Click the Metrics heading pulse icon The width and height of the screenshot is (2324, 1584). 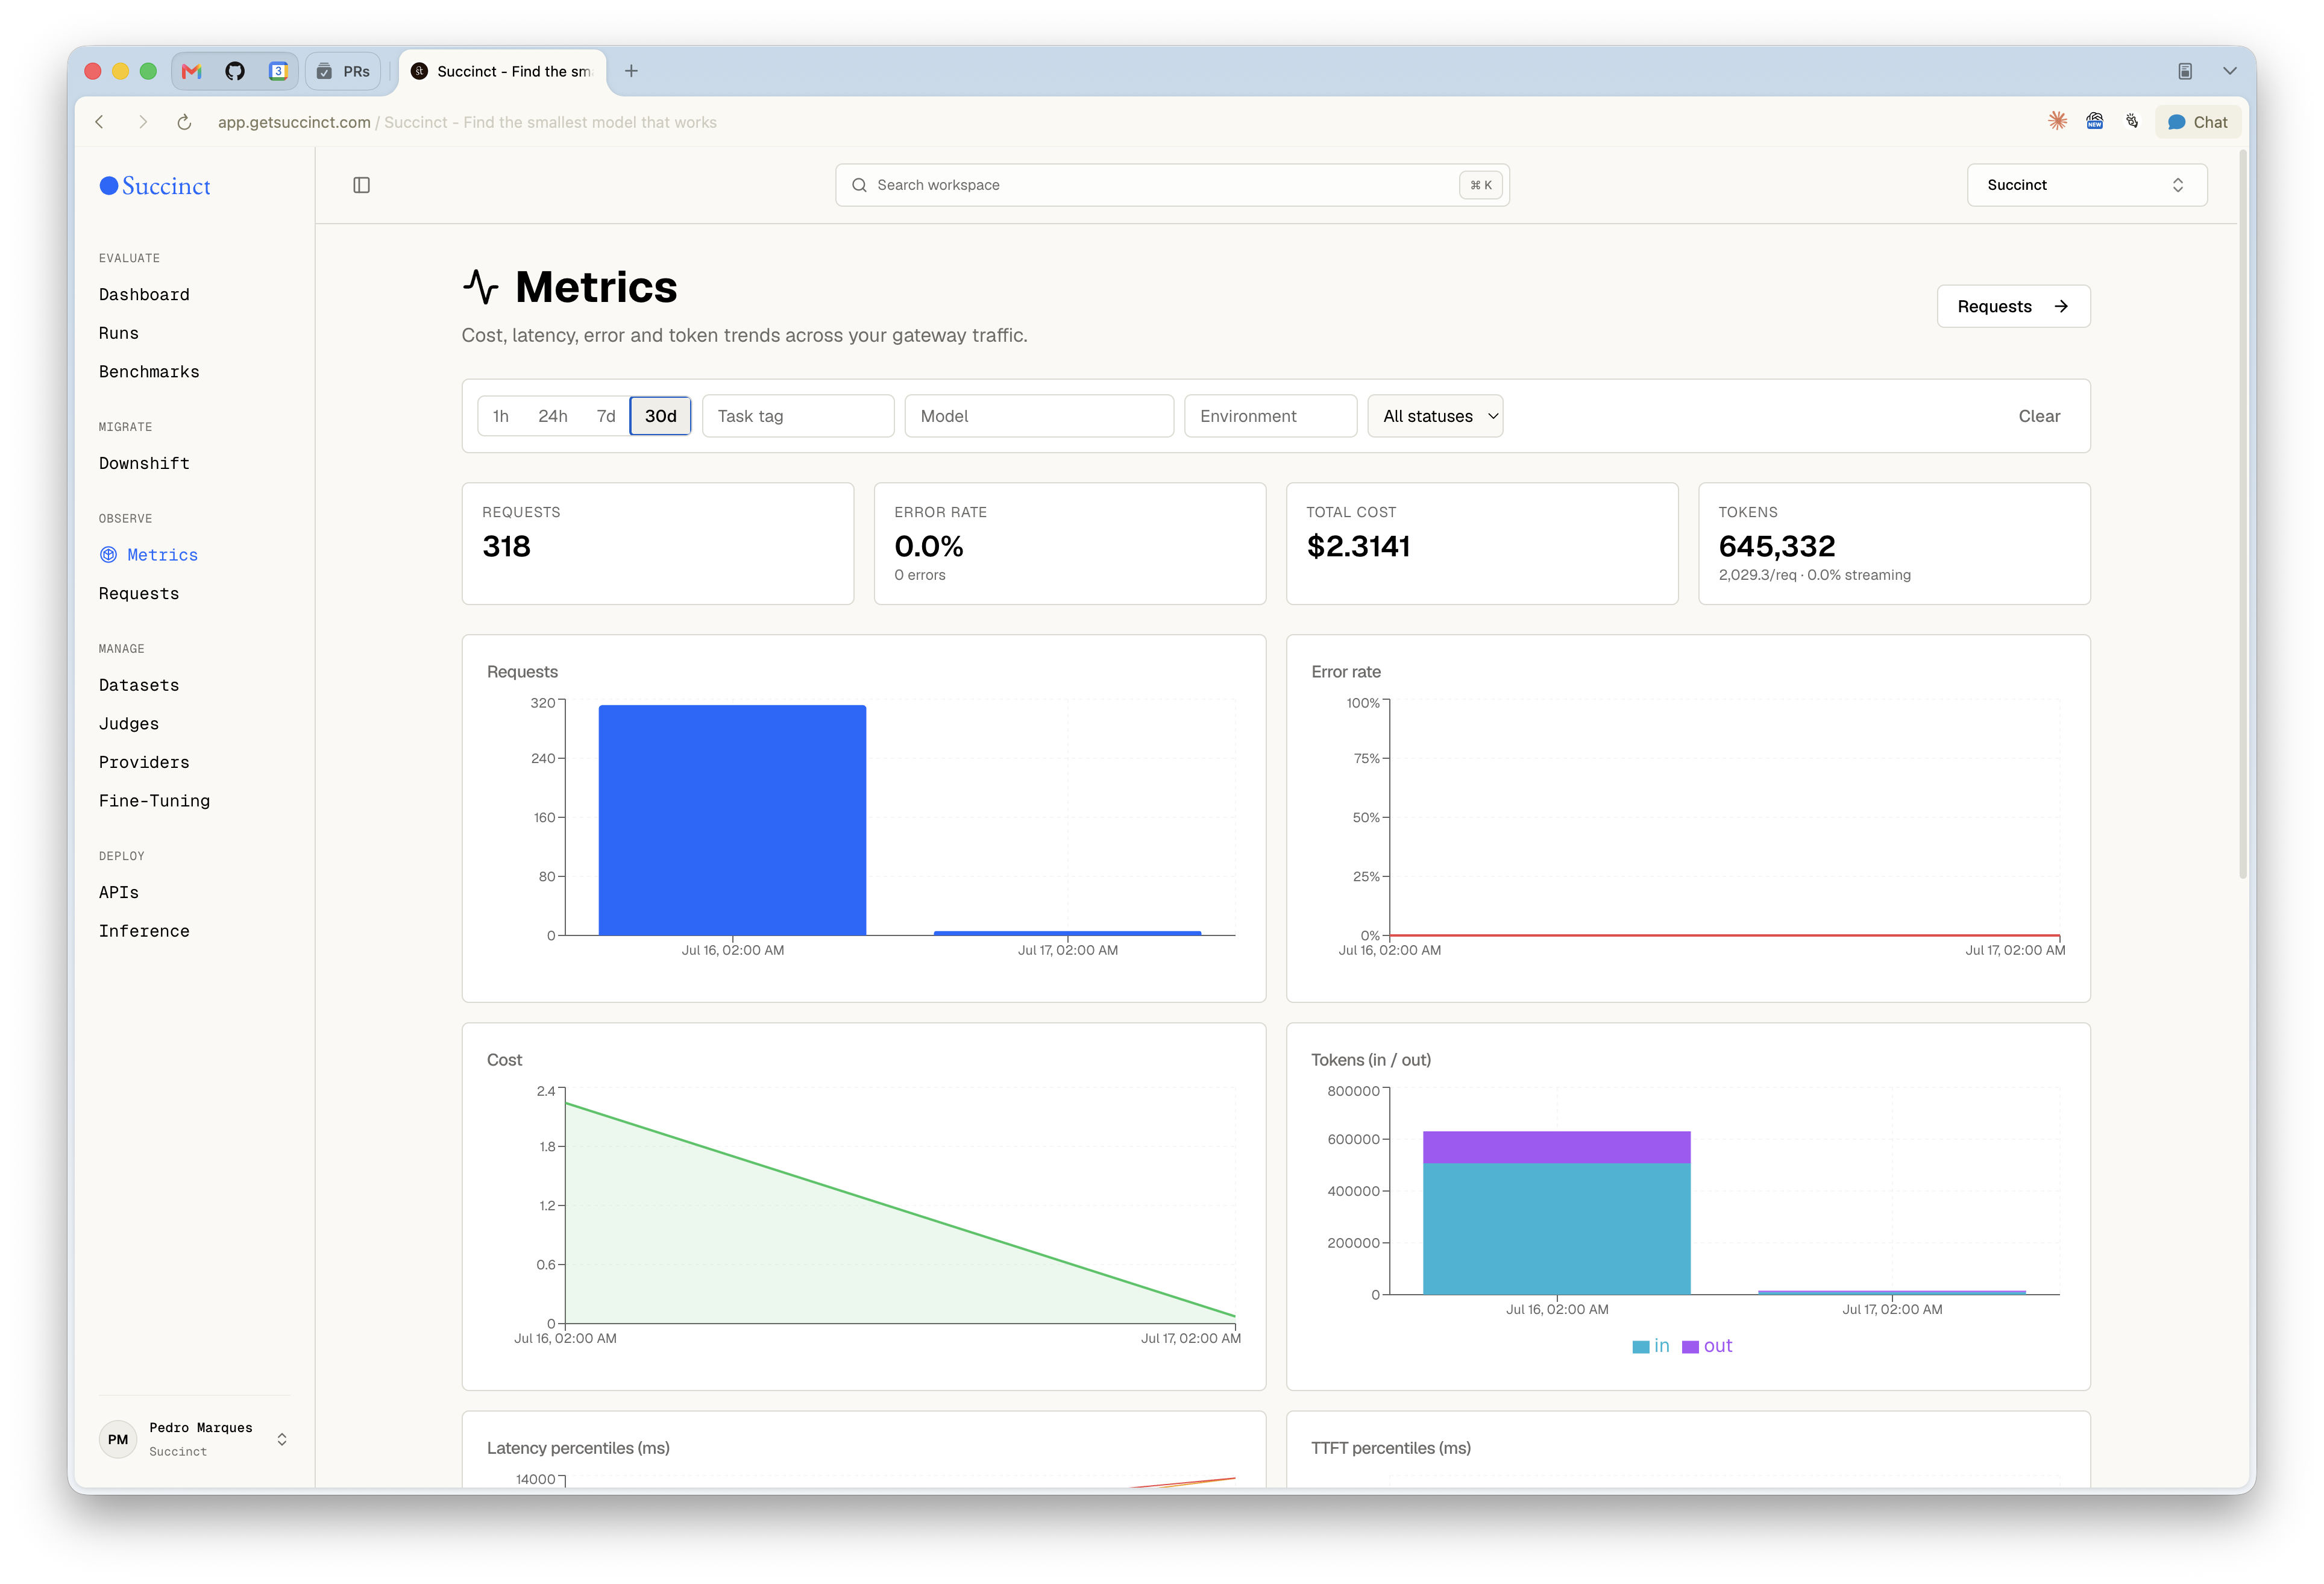pos(481,287)
